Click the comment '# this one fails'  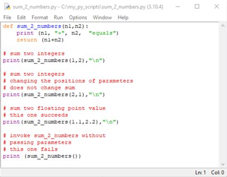[30, 149]
